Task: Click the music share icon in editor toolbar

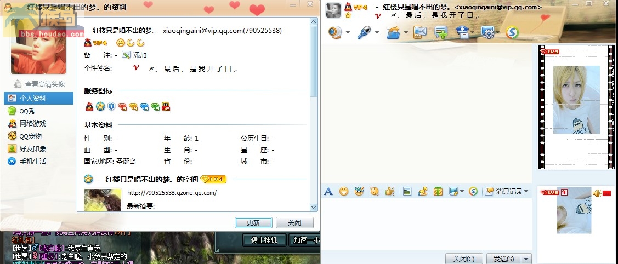Action: point(423,192)
